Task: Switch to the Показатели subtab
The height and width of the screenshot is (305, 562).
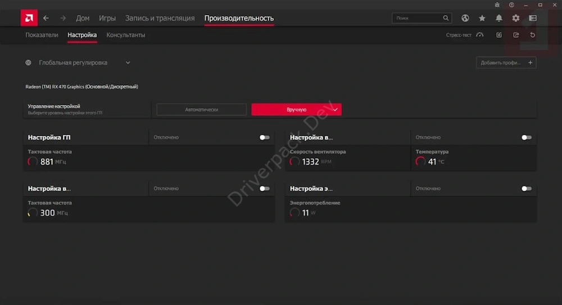Action: click(x=42, y=35)
